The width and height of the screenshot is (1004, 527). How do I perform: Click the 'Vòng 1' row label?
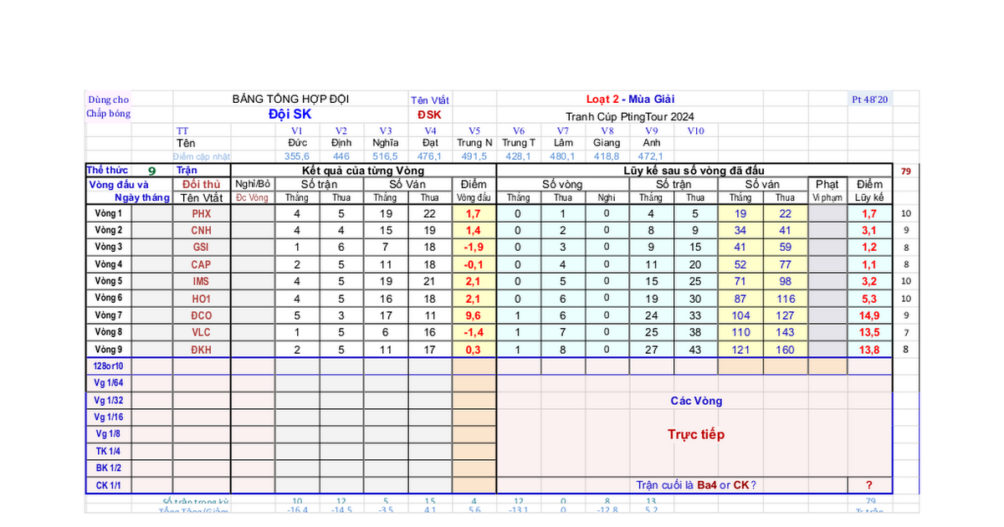pos(109,213)
